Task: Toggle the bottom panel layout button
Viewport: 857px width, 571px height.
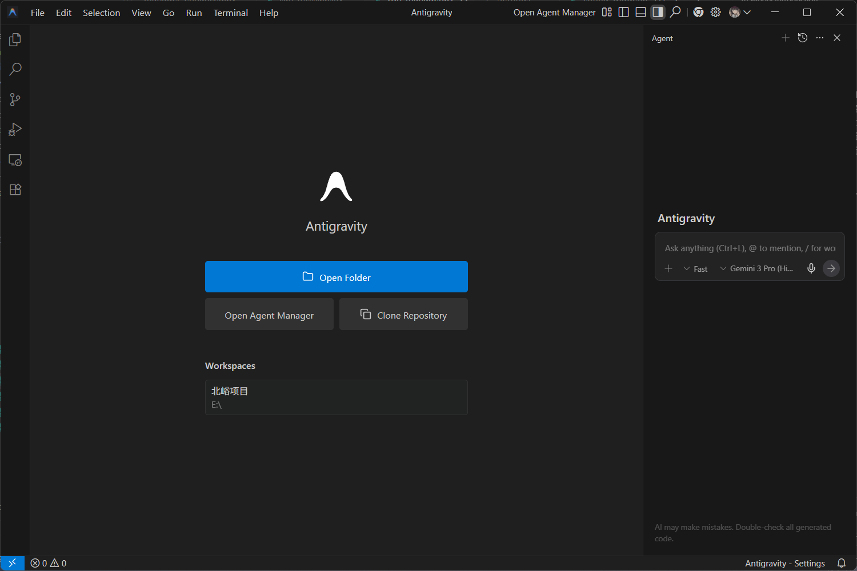Action: 641,12
